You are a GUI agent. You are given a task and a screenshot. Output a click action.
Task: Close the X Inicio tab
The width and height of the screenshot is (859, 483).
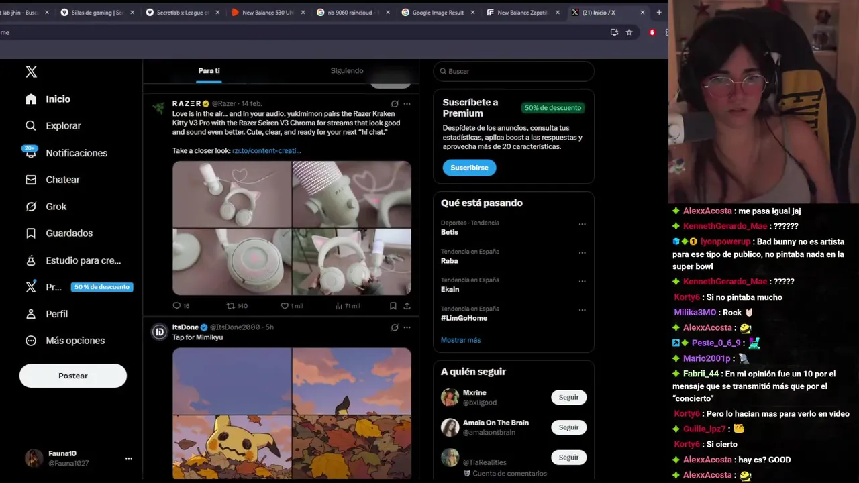coord(643,12)
